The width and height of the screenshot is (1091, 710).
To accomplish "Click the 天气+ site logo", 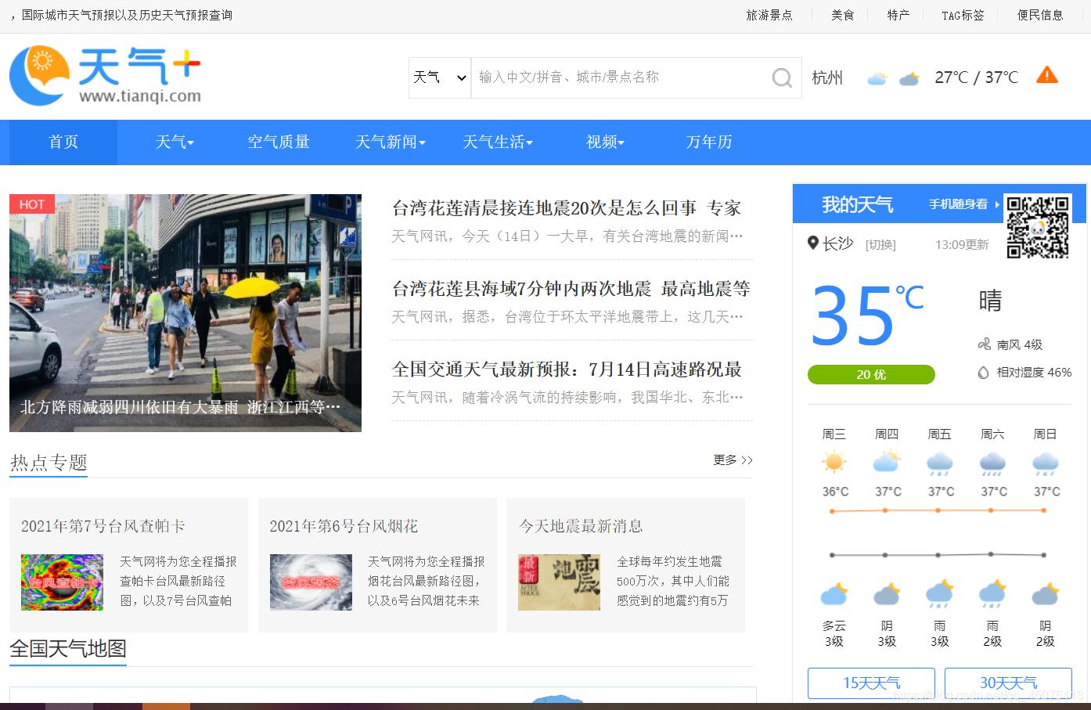I will point(106,74).
